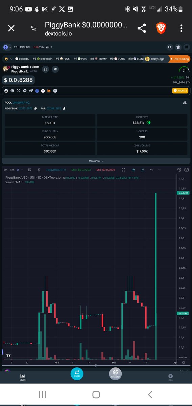Toggle the line chart view button
This screenshot has width=192, height=406.
point(143,170)
